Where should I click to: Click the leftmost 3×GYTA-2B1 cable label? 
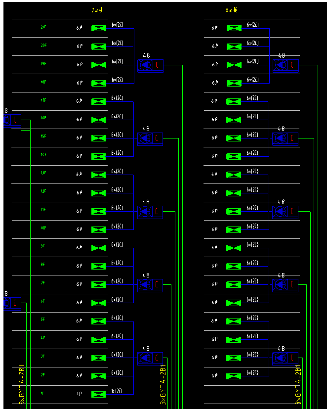pos(22,386)
